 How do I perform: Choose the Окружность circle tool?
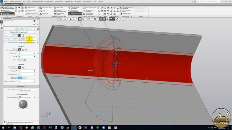click(x=30, y=11)
